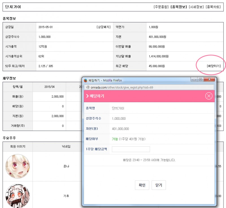Open the 시세정보 tab
This screenshot has height=208, width=226.
[x=197, y=7]
